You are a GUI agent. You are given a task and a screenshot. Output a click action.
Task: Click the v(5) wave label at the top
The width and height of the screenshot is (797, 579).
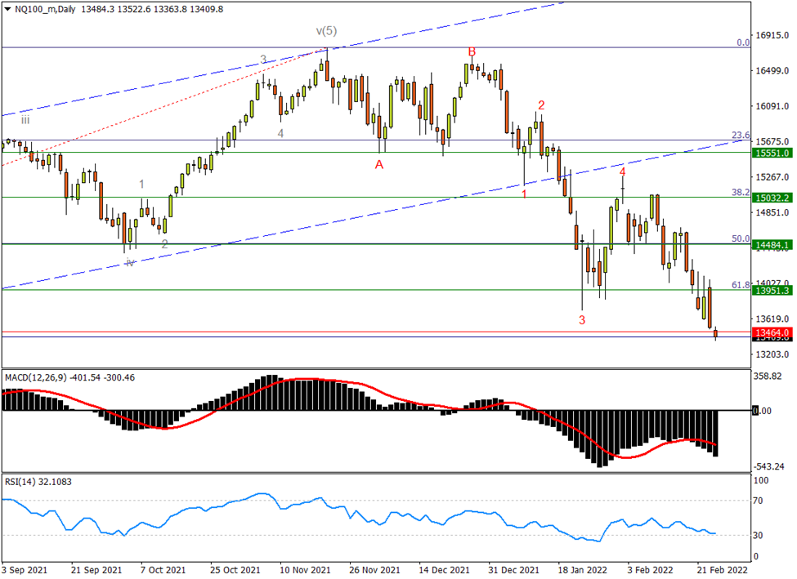[326, 31]
